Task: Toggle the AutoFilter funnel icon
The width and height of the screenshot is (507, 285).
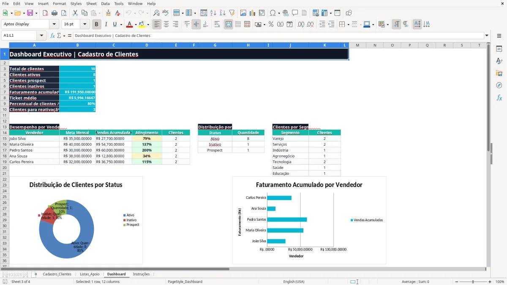Action: pos(232,13)
